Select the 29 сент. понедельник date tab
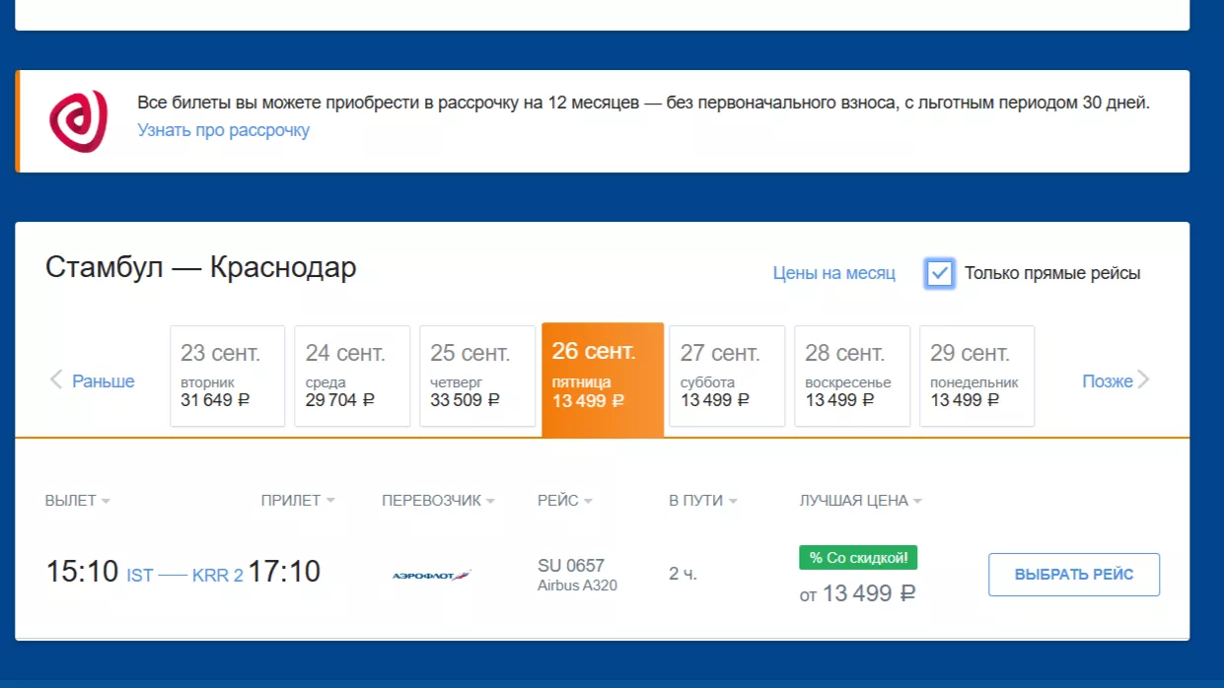This screenshot has height=688, width=1224. [976, 376]
